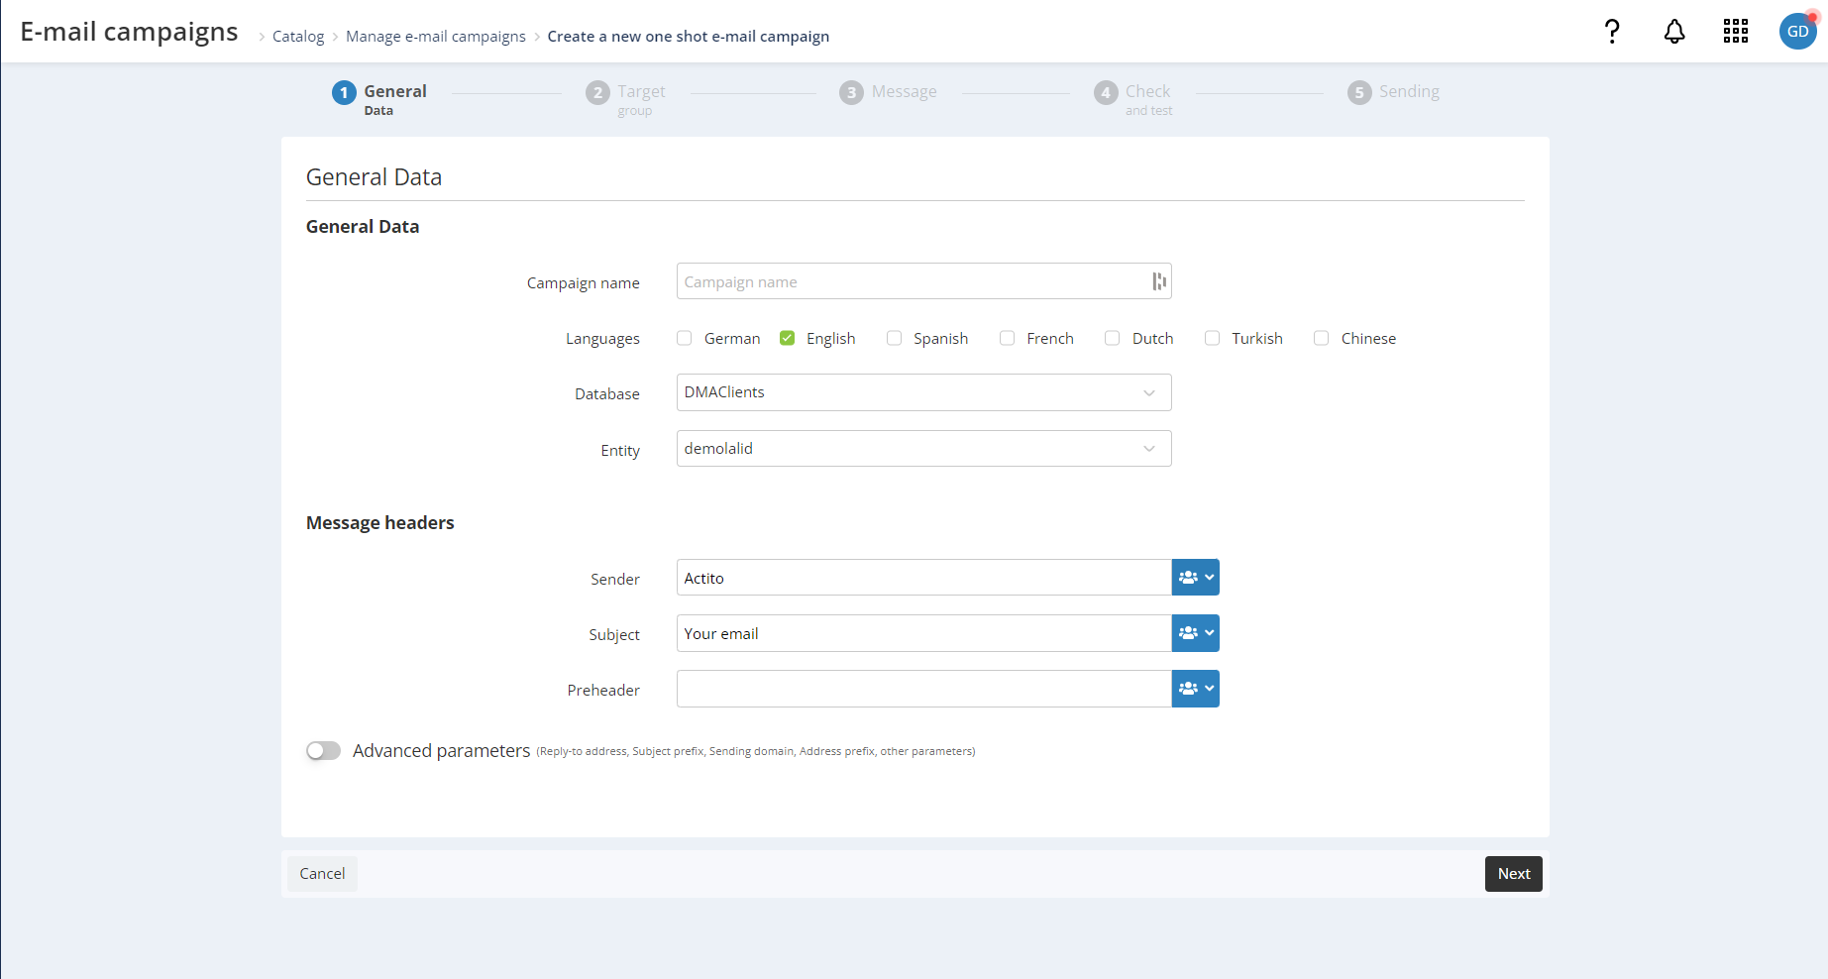The height and width of the screenshot is (979, 1828).
Task: Open the apps grid menu
Action: click(1736, 32)
